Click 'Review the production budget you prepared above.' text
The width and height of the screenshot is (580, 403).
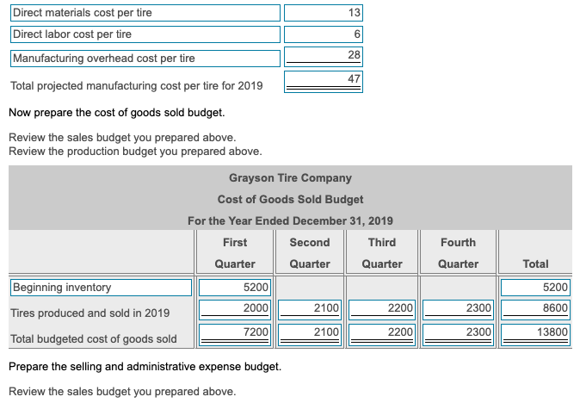point(135,152)
